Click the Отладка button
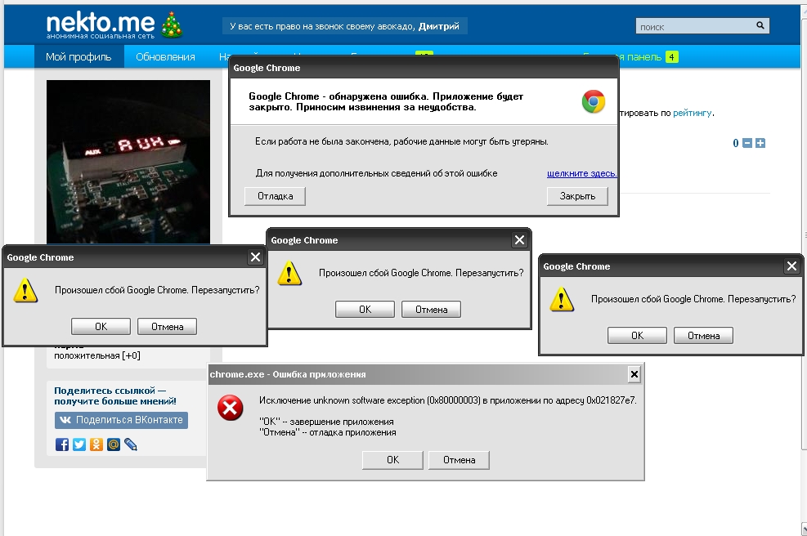Screen dimensions: 807x536 (x=275, y=196)
